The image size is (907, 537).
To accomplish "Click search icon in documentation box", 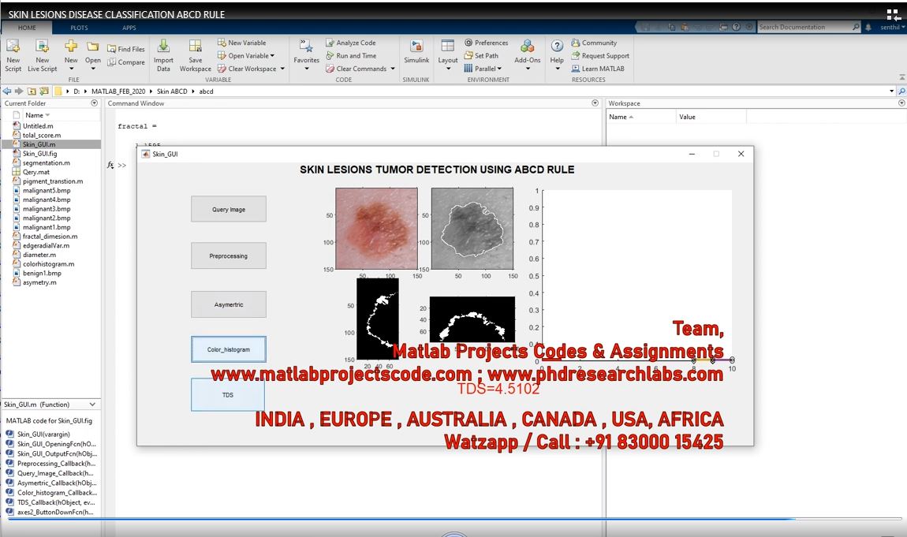I will 856,27.
